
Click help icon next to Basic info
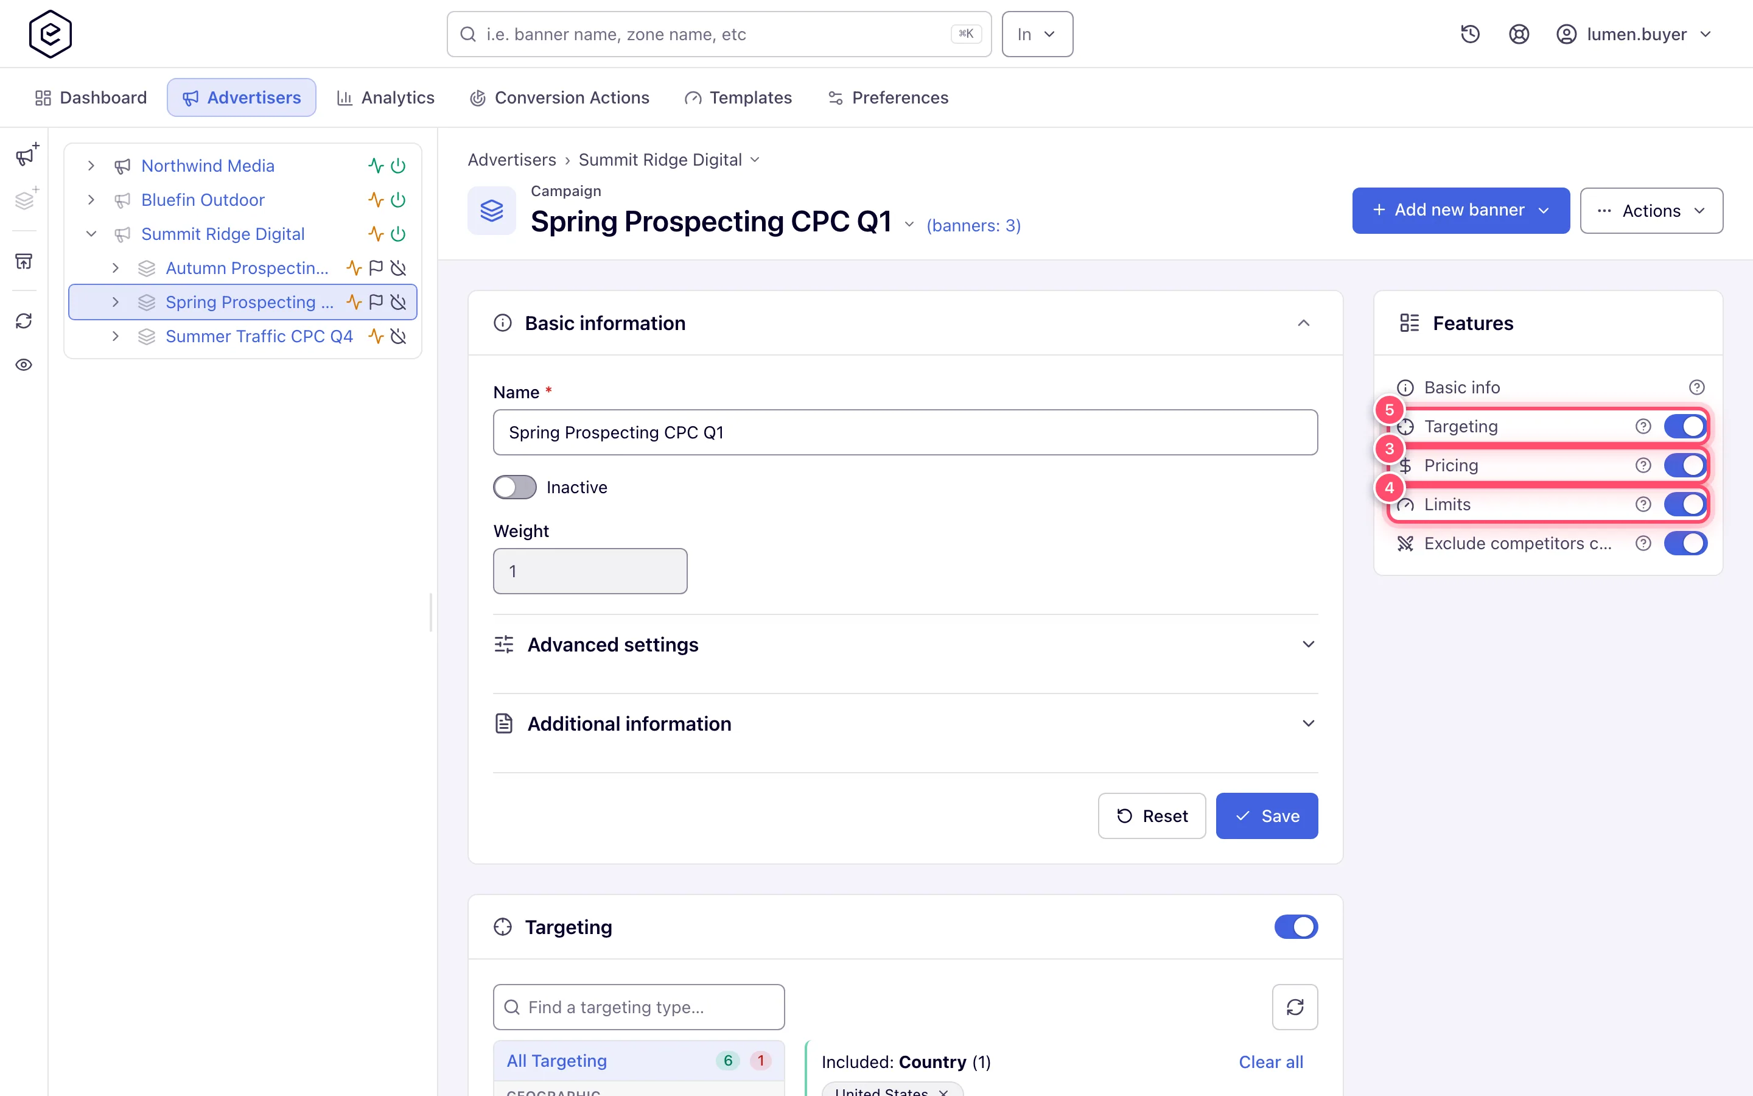1696,387
